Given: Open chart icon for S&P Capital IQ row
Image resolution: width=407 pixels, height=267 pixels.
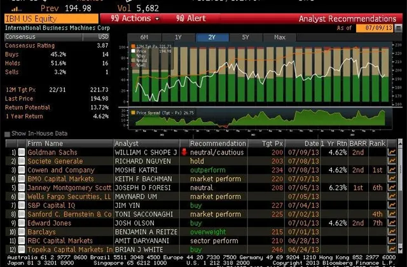Looking at the screenshot, I should pyautogui.click(x=392, y=205).
